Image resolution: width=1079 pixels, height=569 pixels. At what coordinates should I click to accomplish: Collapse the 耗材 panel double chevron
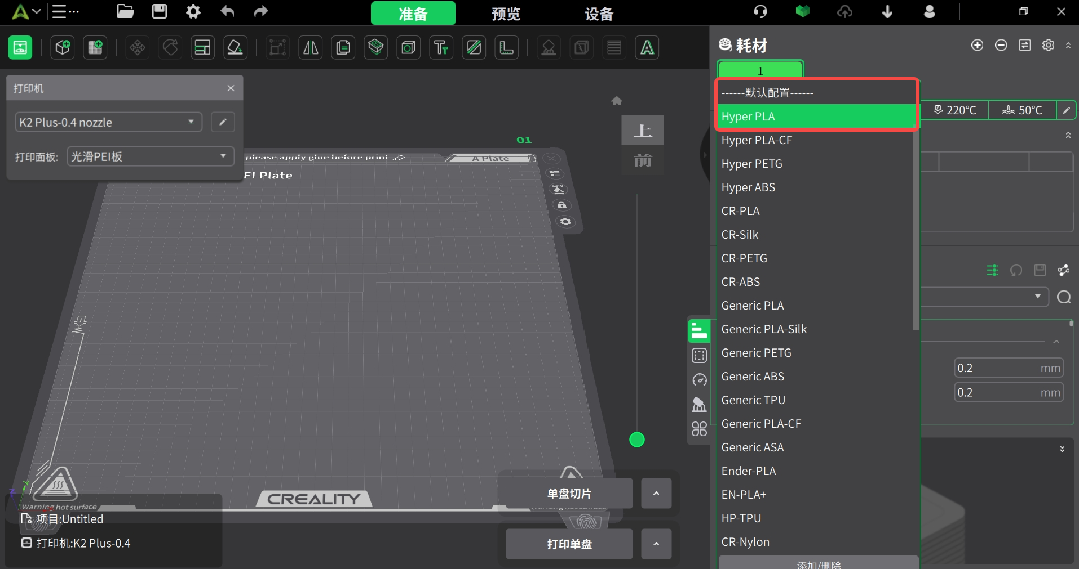coord(1068,46)
